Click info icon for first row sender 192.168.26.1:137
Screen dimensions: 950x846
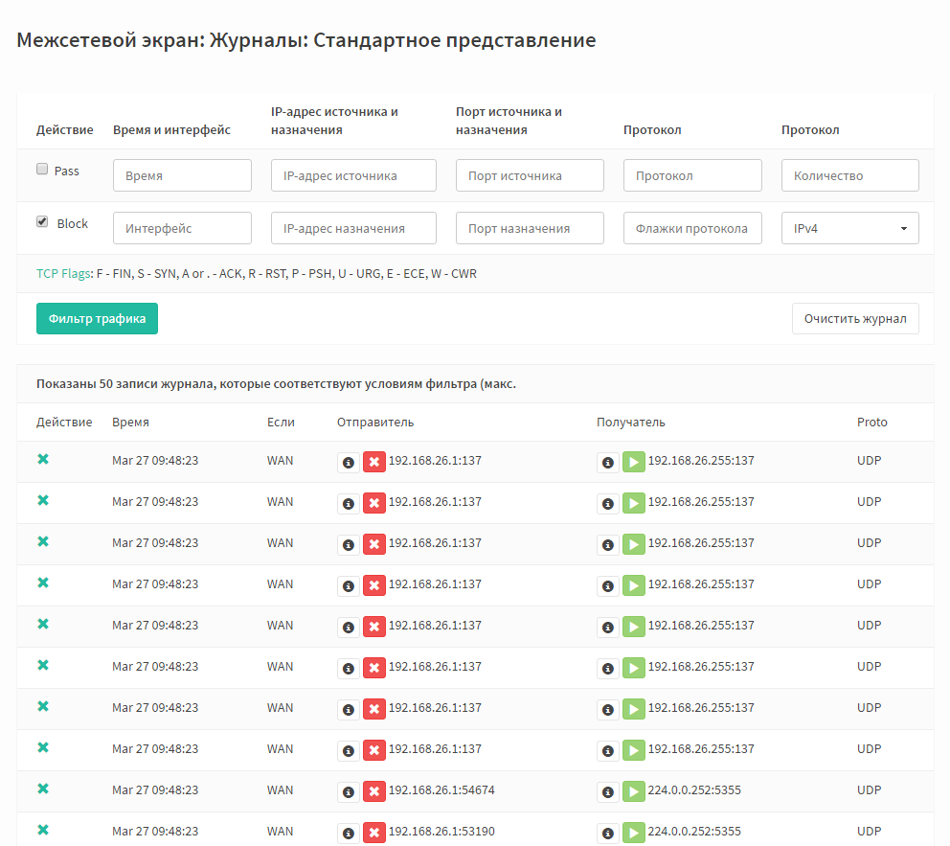349,463
